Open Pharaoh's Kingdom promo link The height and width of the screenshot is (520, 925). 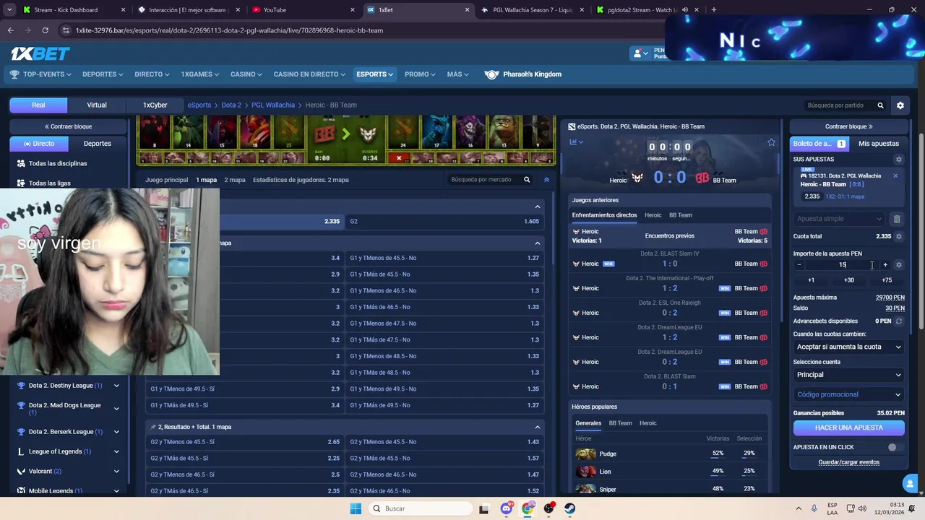[x=523, y=74]
